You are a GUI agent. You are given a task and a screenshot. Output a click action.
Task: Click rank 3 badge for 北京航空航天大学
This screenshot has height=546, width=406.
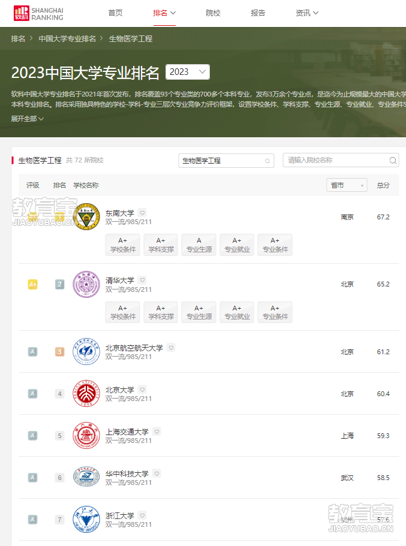click(59, 352)
